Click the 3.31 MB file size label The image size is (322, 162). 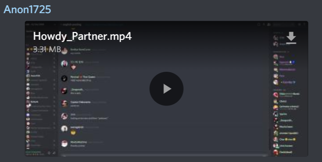(x=47, y=49)
